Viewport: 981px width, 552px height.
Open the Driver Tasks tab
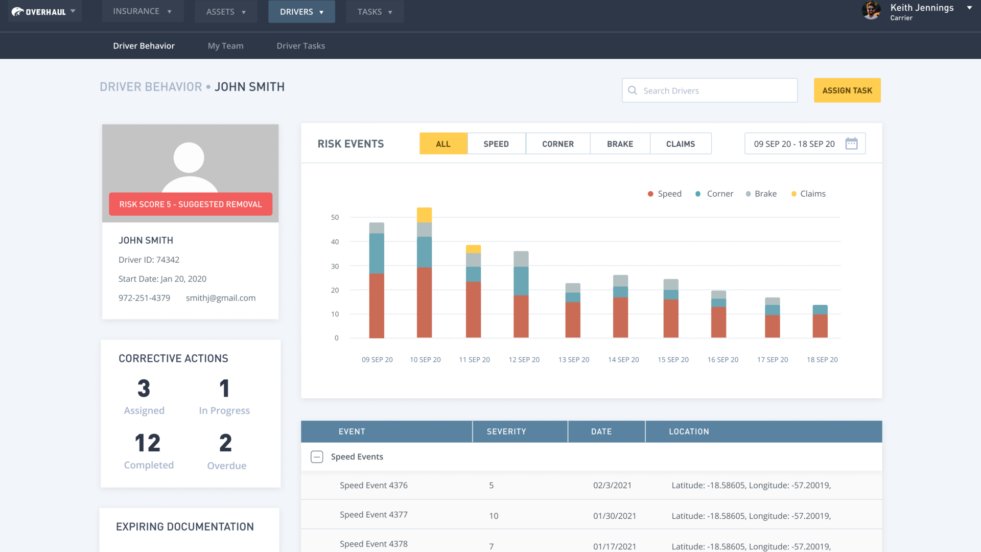pyautogui.click(x=300, y=45)
